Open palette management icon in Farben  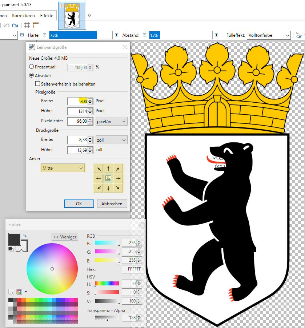(19, 291)
